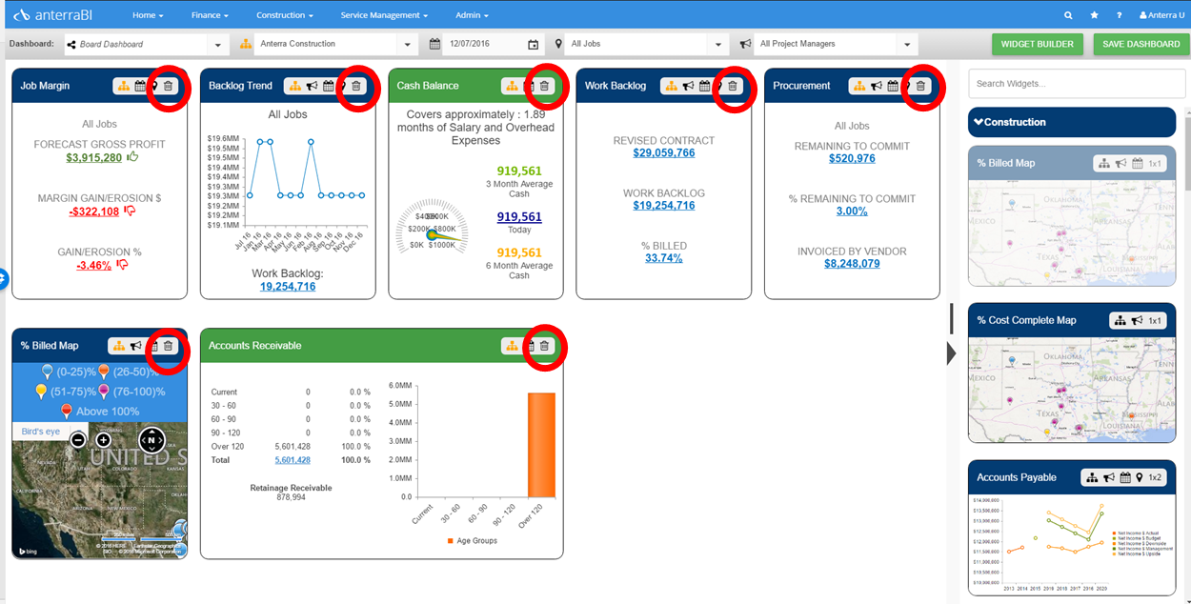Open the search magnifier in top navigation
The width and height of the screenshot is (1191, 604).
pyautogui.click(x=1068, y=15)
